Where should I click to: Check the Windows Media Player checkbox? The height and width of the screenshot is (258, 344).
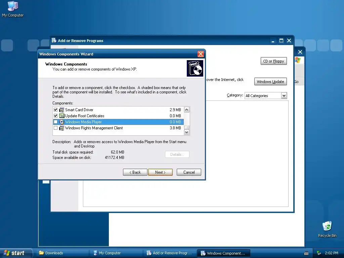[55, 122]
